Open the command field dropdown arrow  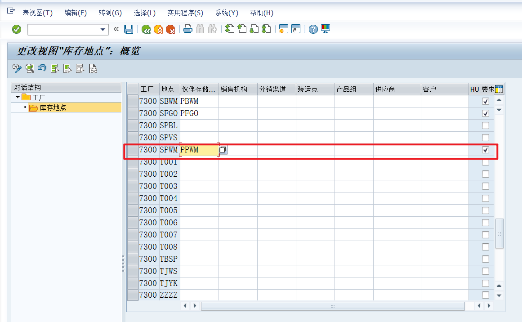tap(103, 30)
